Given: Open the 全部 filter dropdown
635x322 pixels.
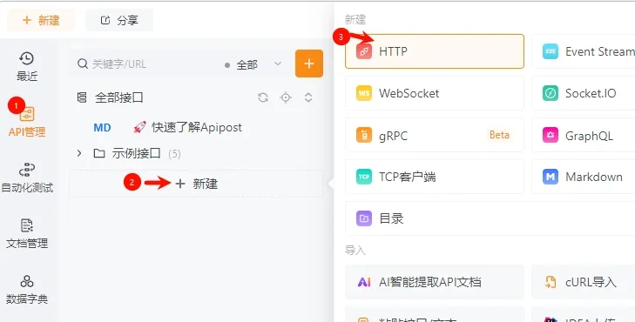Looking at the screenshot, I should coord(253,64).
